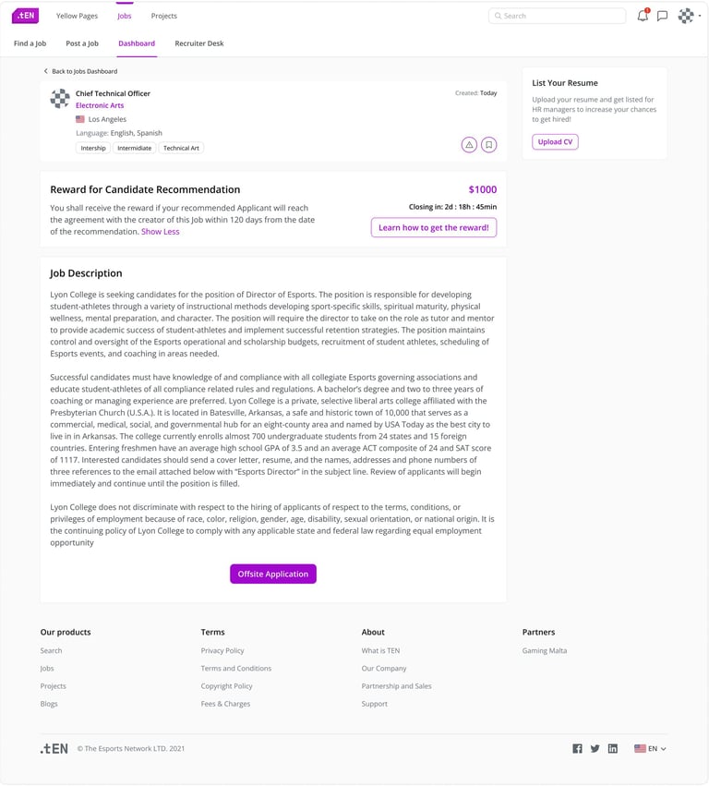Expand the user avatar menu
Image resolution: width=709 pixels, height=786 pixels.
688,16
